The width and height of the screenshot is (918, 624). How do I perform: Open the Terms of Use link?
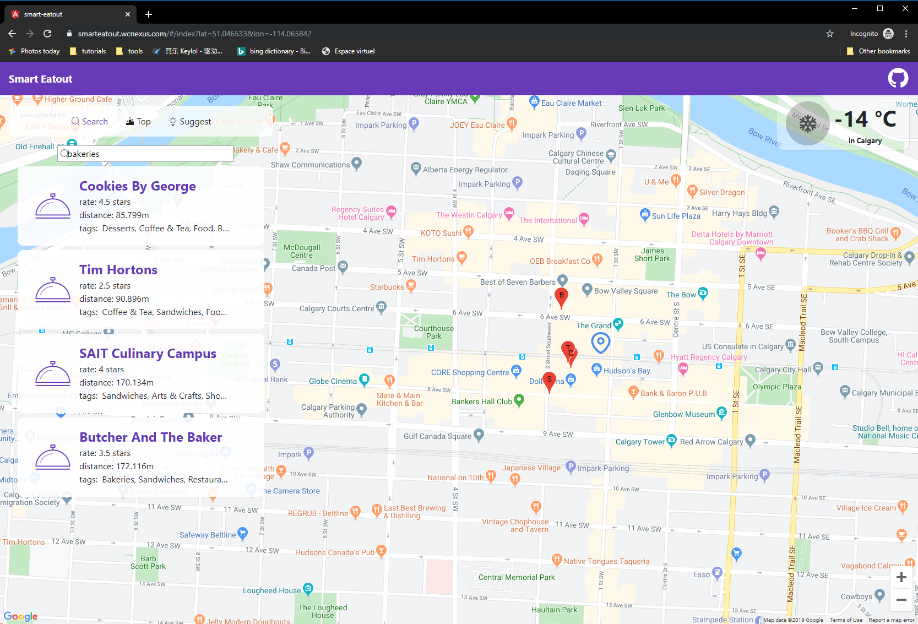pos(846,620)
